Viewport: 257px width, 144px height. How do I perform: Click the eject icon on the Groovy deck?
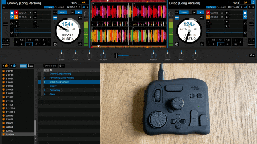[x=80, y=44]
